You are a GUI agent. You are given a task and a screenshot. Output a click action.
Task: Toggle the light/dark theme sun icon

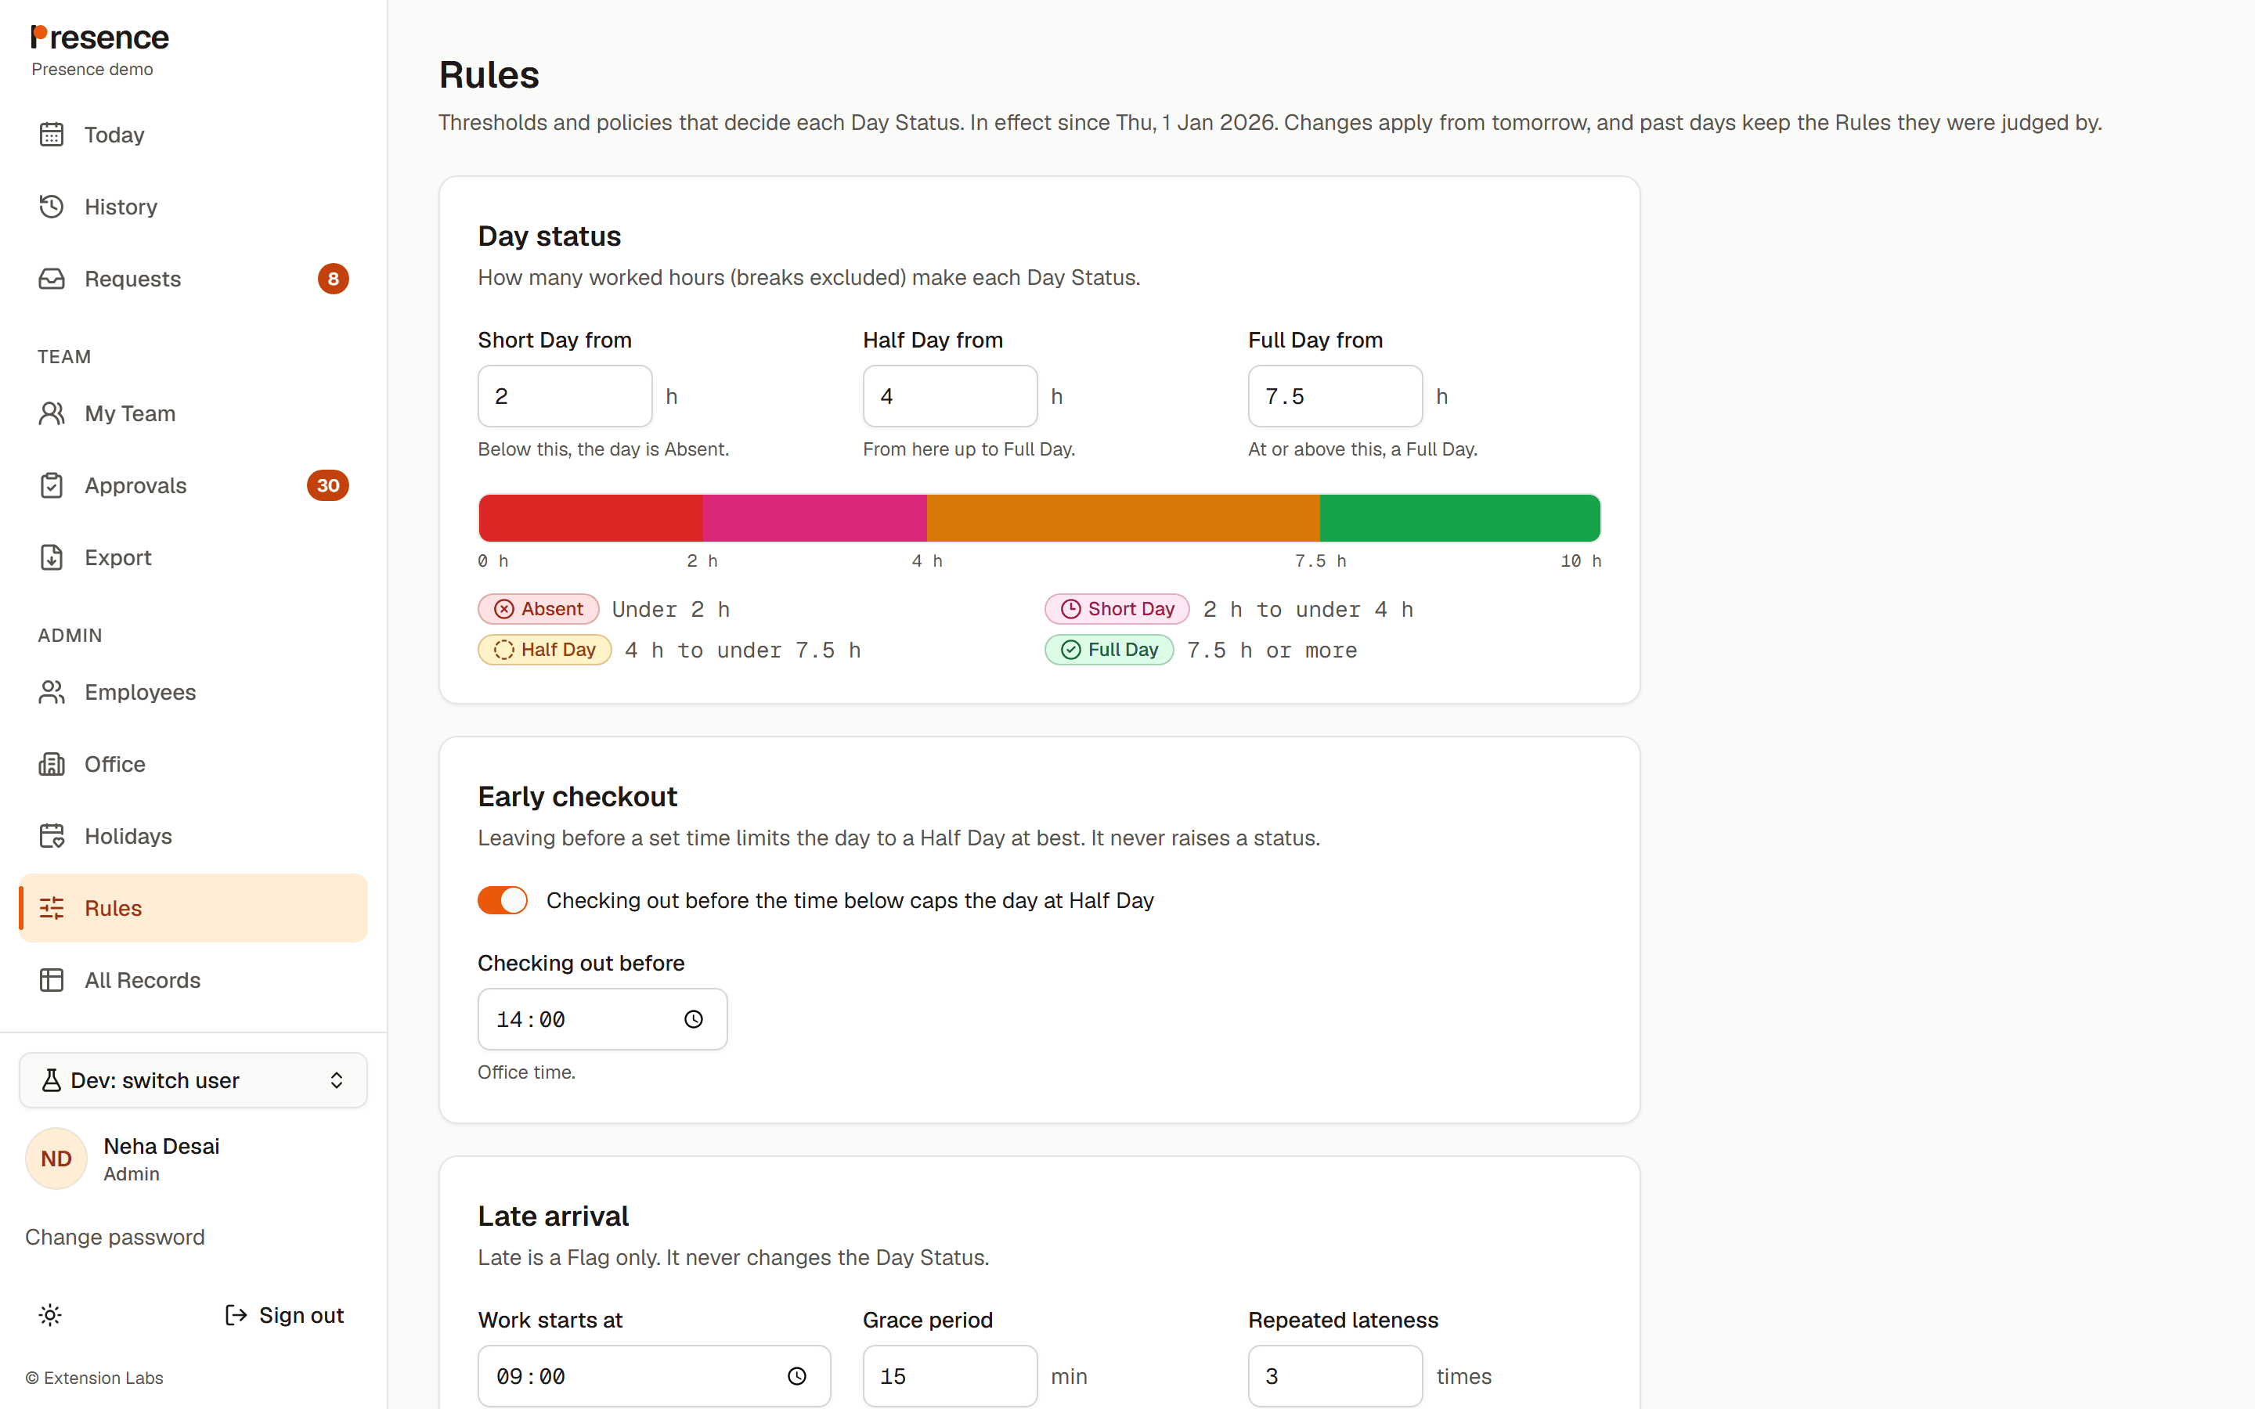click(50, 1315)
